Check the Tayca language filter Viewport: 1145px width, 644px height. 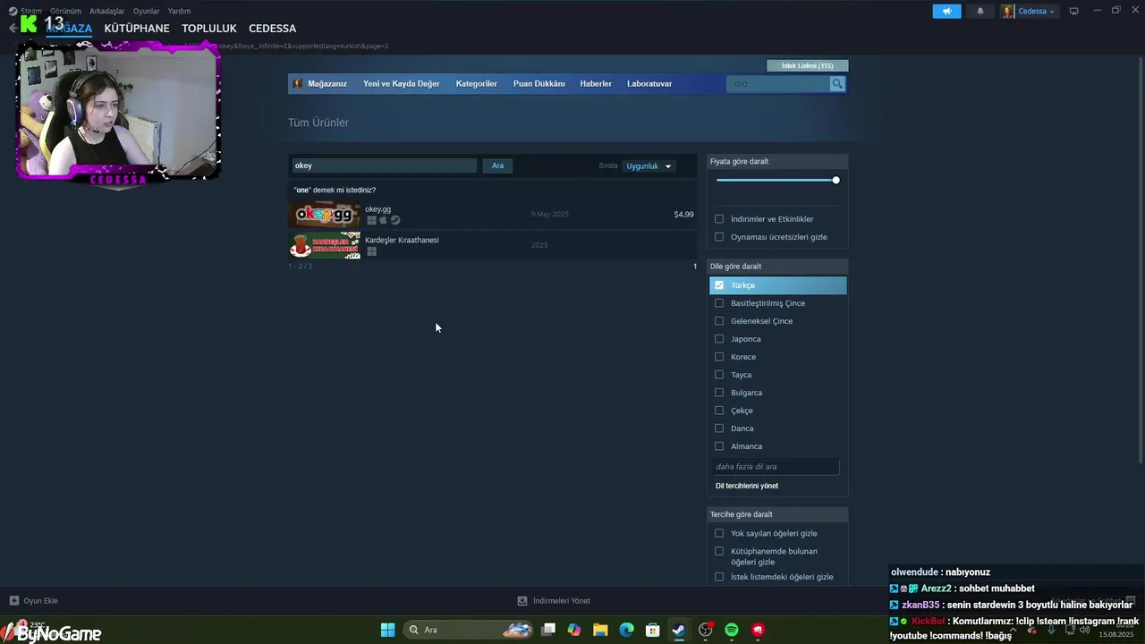pos(719,375)
